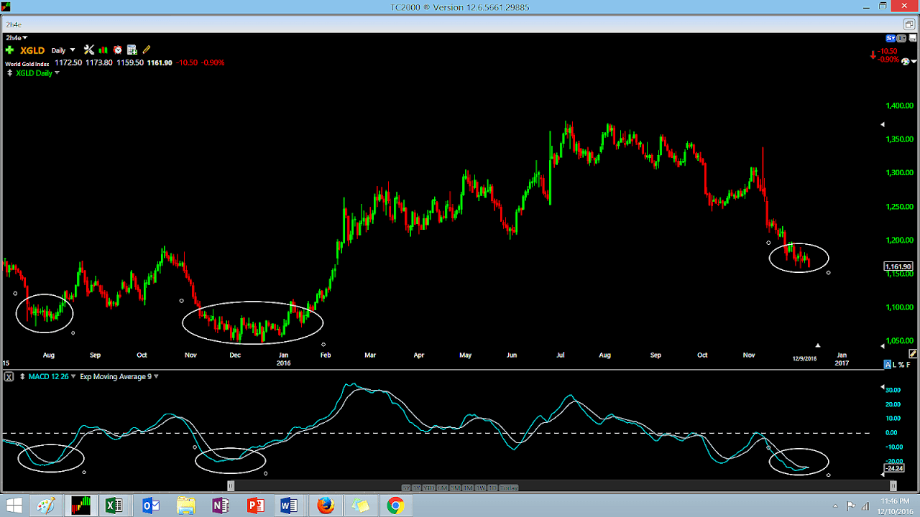The image size is (920, 517).
Task: Click the alarm clock alerts icon
Action: pos(118,50)
